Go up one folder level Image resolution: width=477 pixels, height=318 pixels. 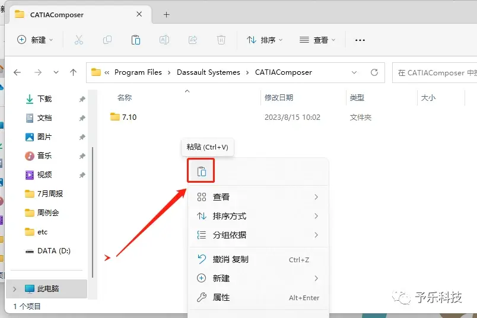[73, 72]
